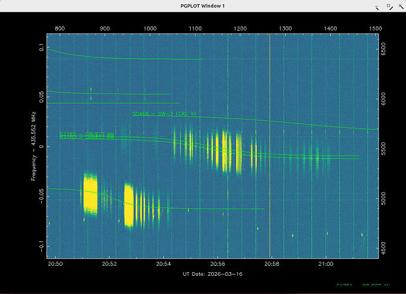Minimize the PGPLOT window
Screen dimensions: 406x294
tap(376, 6)
